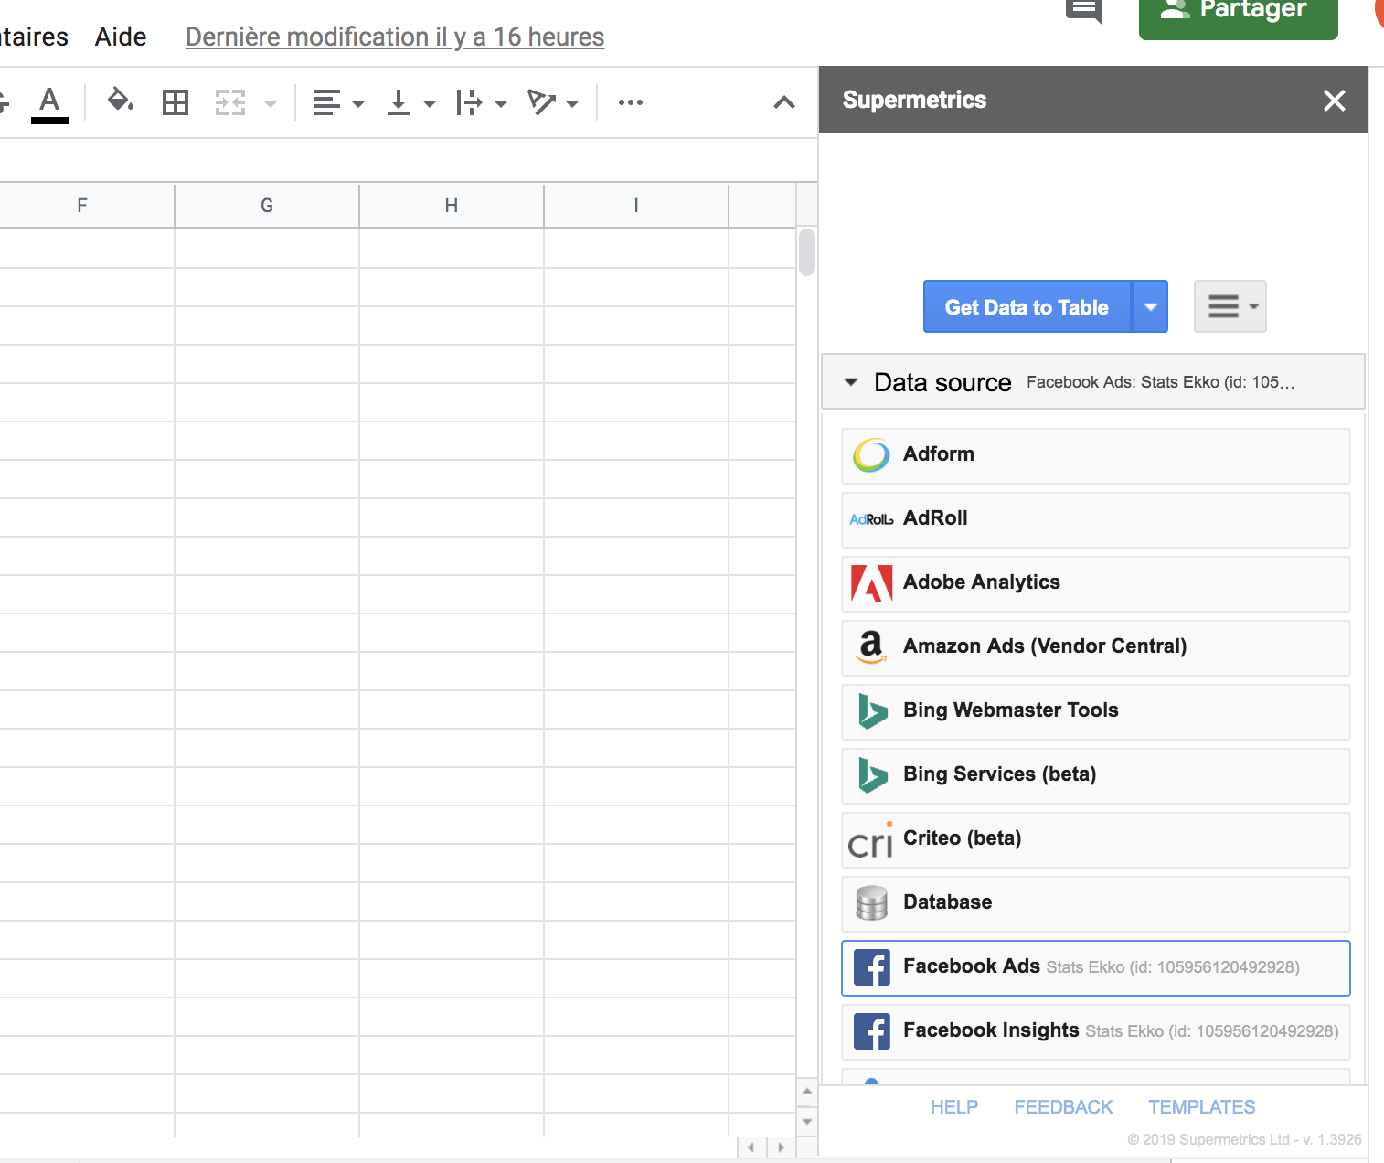Viewport: 1384px width, 1163px height.
Task: Open the HELP link
Action: [x=954, y=1107]
